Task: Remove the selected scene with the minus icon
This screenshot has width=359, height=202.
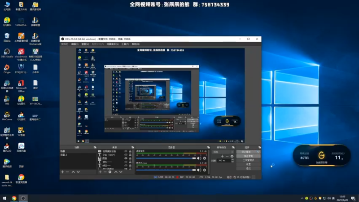Action: click(67, 172)
